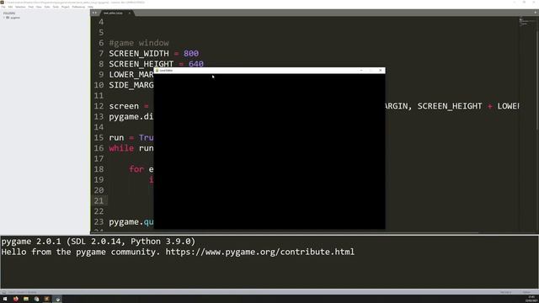Click the FOLDERS sidebar heading
Viewport: 539px width, 303px height.
[x=9, y=13]
